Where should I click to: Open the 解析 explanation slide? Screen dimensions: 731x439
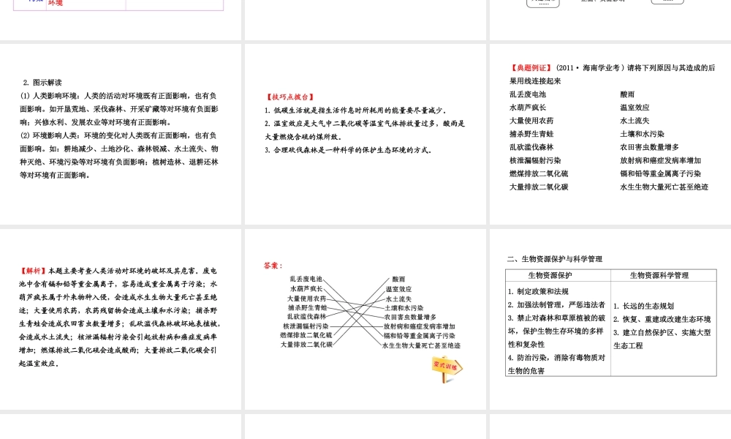[121, 319]
